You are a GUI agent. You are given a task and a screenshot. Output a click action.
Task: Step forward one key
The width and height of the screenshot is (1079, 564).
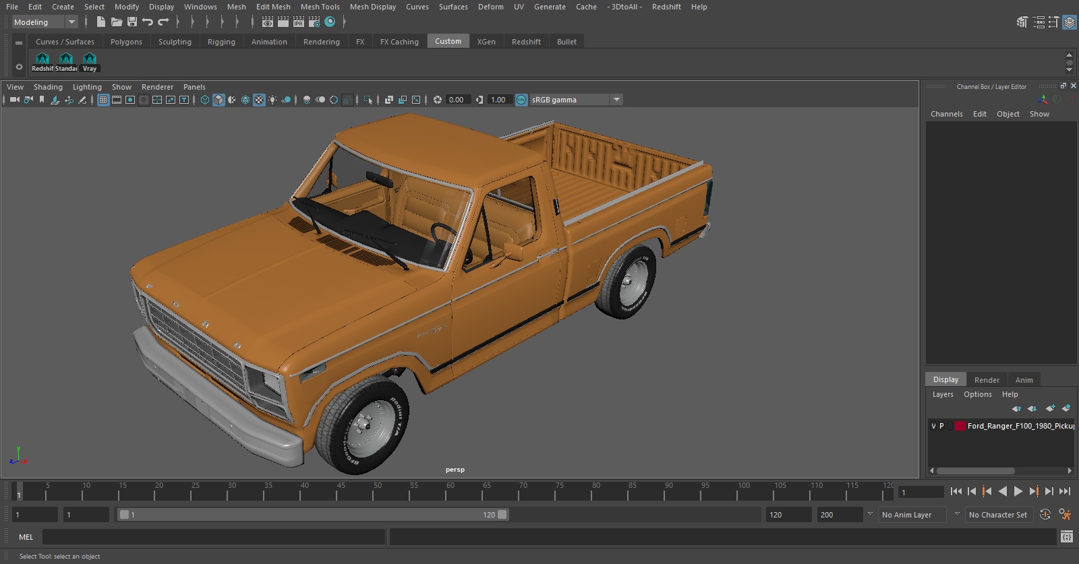coord(1034,491)
